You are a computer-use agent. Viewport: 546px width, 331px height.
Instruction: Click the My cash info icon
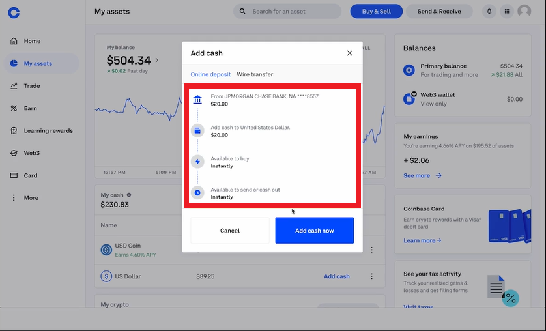coord(129,195)
